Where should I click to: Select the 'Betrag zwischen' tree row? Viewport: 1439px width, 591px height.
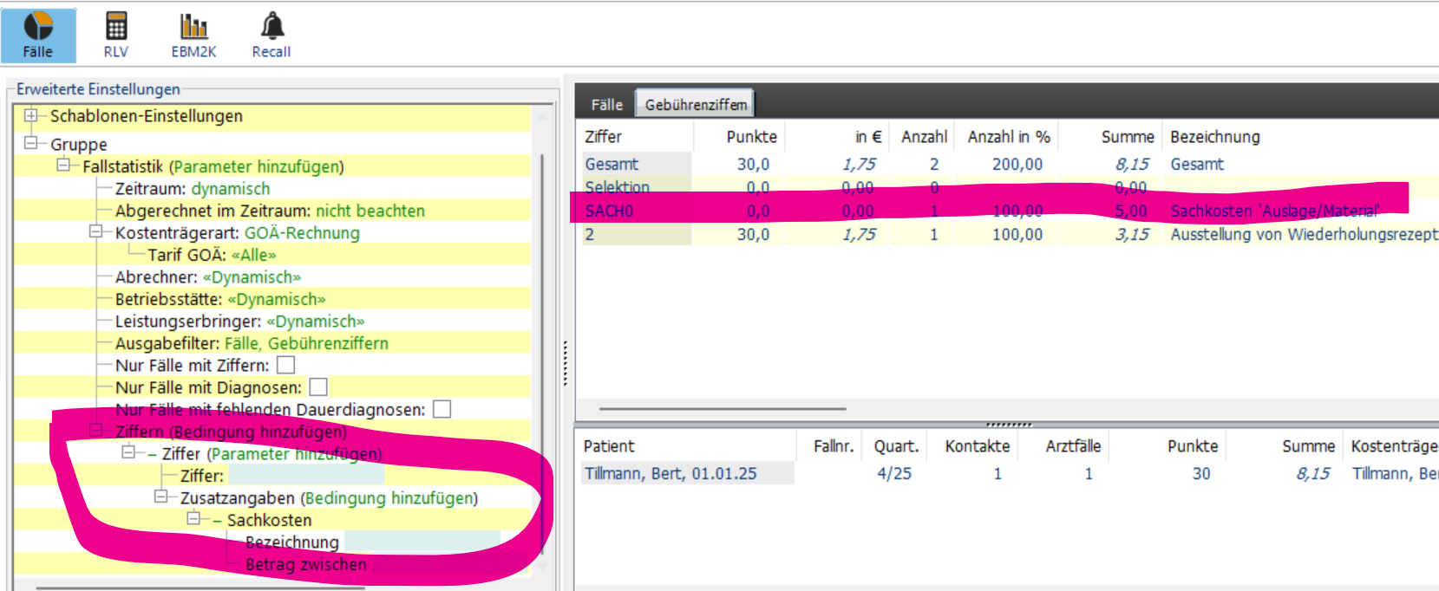coord(306,564)
